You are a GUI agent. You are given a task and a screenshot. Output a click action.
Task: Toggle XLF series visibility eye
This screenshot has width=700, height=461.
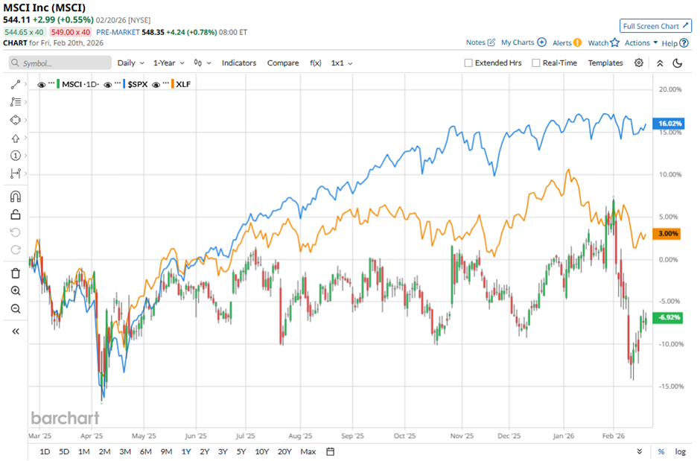click(x=156, y=84)
